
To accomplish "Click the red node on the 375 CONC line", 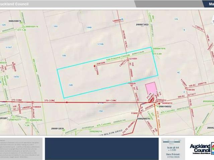I will (x=67, y=102).
